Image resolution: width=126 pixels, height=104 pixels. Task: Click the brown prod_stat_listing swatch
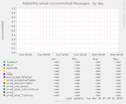[4, 95]
